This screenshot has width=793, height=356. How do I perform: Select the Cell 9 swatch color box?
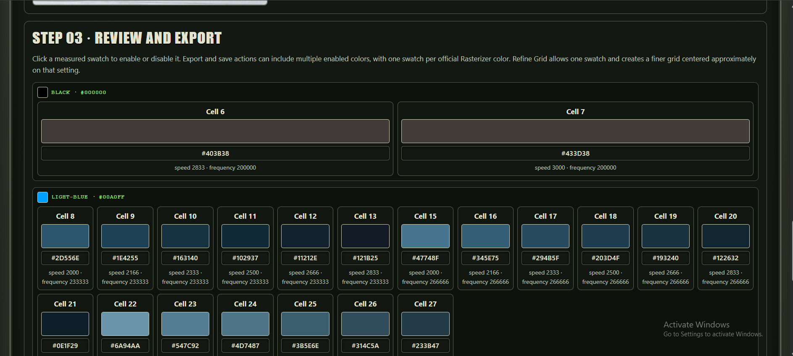(x=125, y=236)
